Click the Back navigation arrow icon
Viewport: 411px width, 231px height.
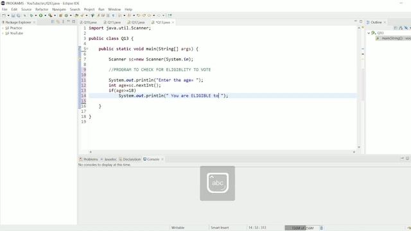(149, 15)
